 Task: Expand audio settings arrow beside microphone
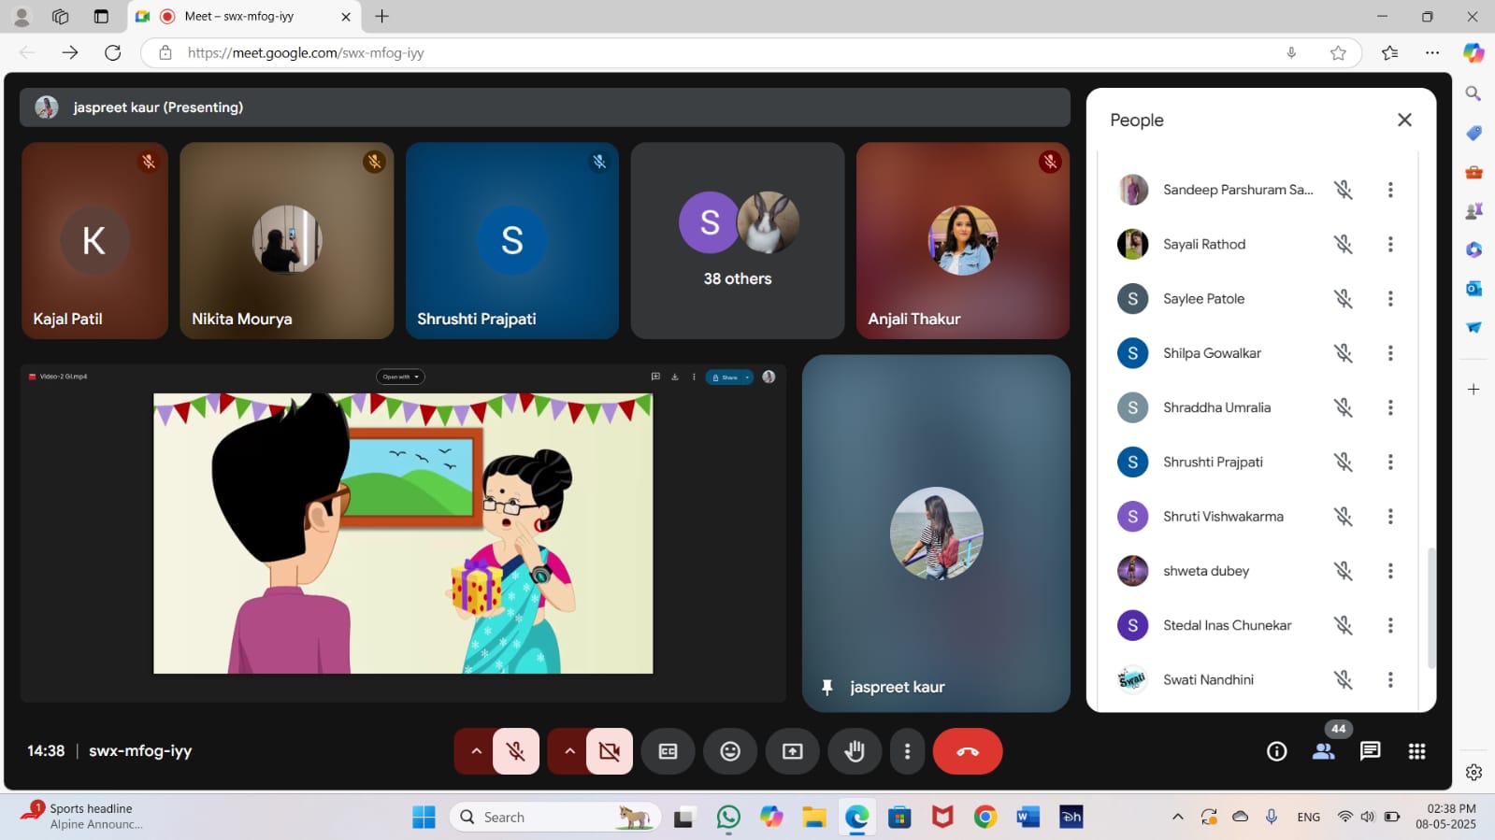point(476,751)
